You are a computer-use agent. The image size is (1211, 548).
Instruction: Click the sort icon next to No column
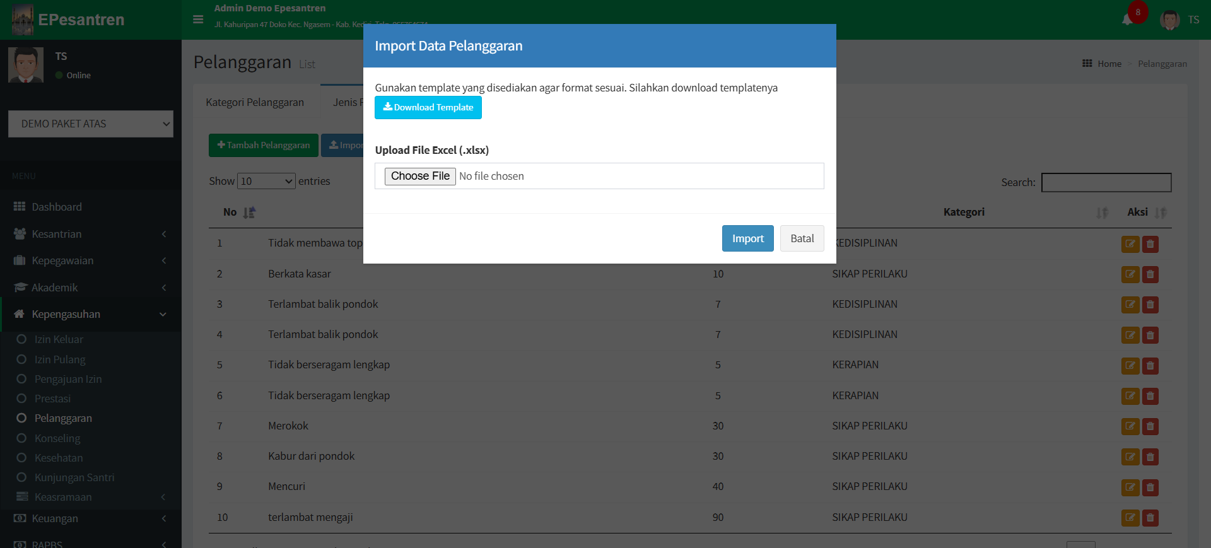(x=249, y=213)
